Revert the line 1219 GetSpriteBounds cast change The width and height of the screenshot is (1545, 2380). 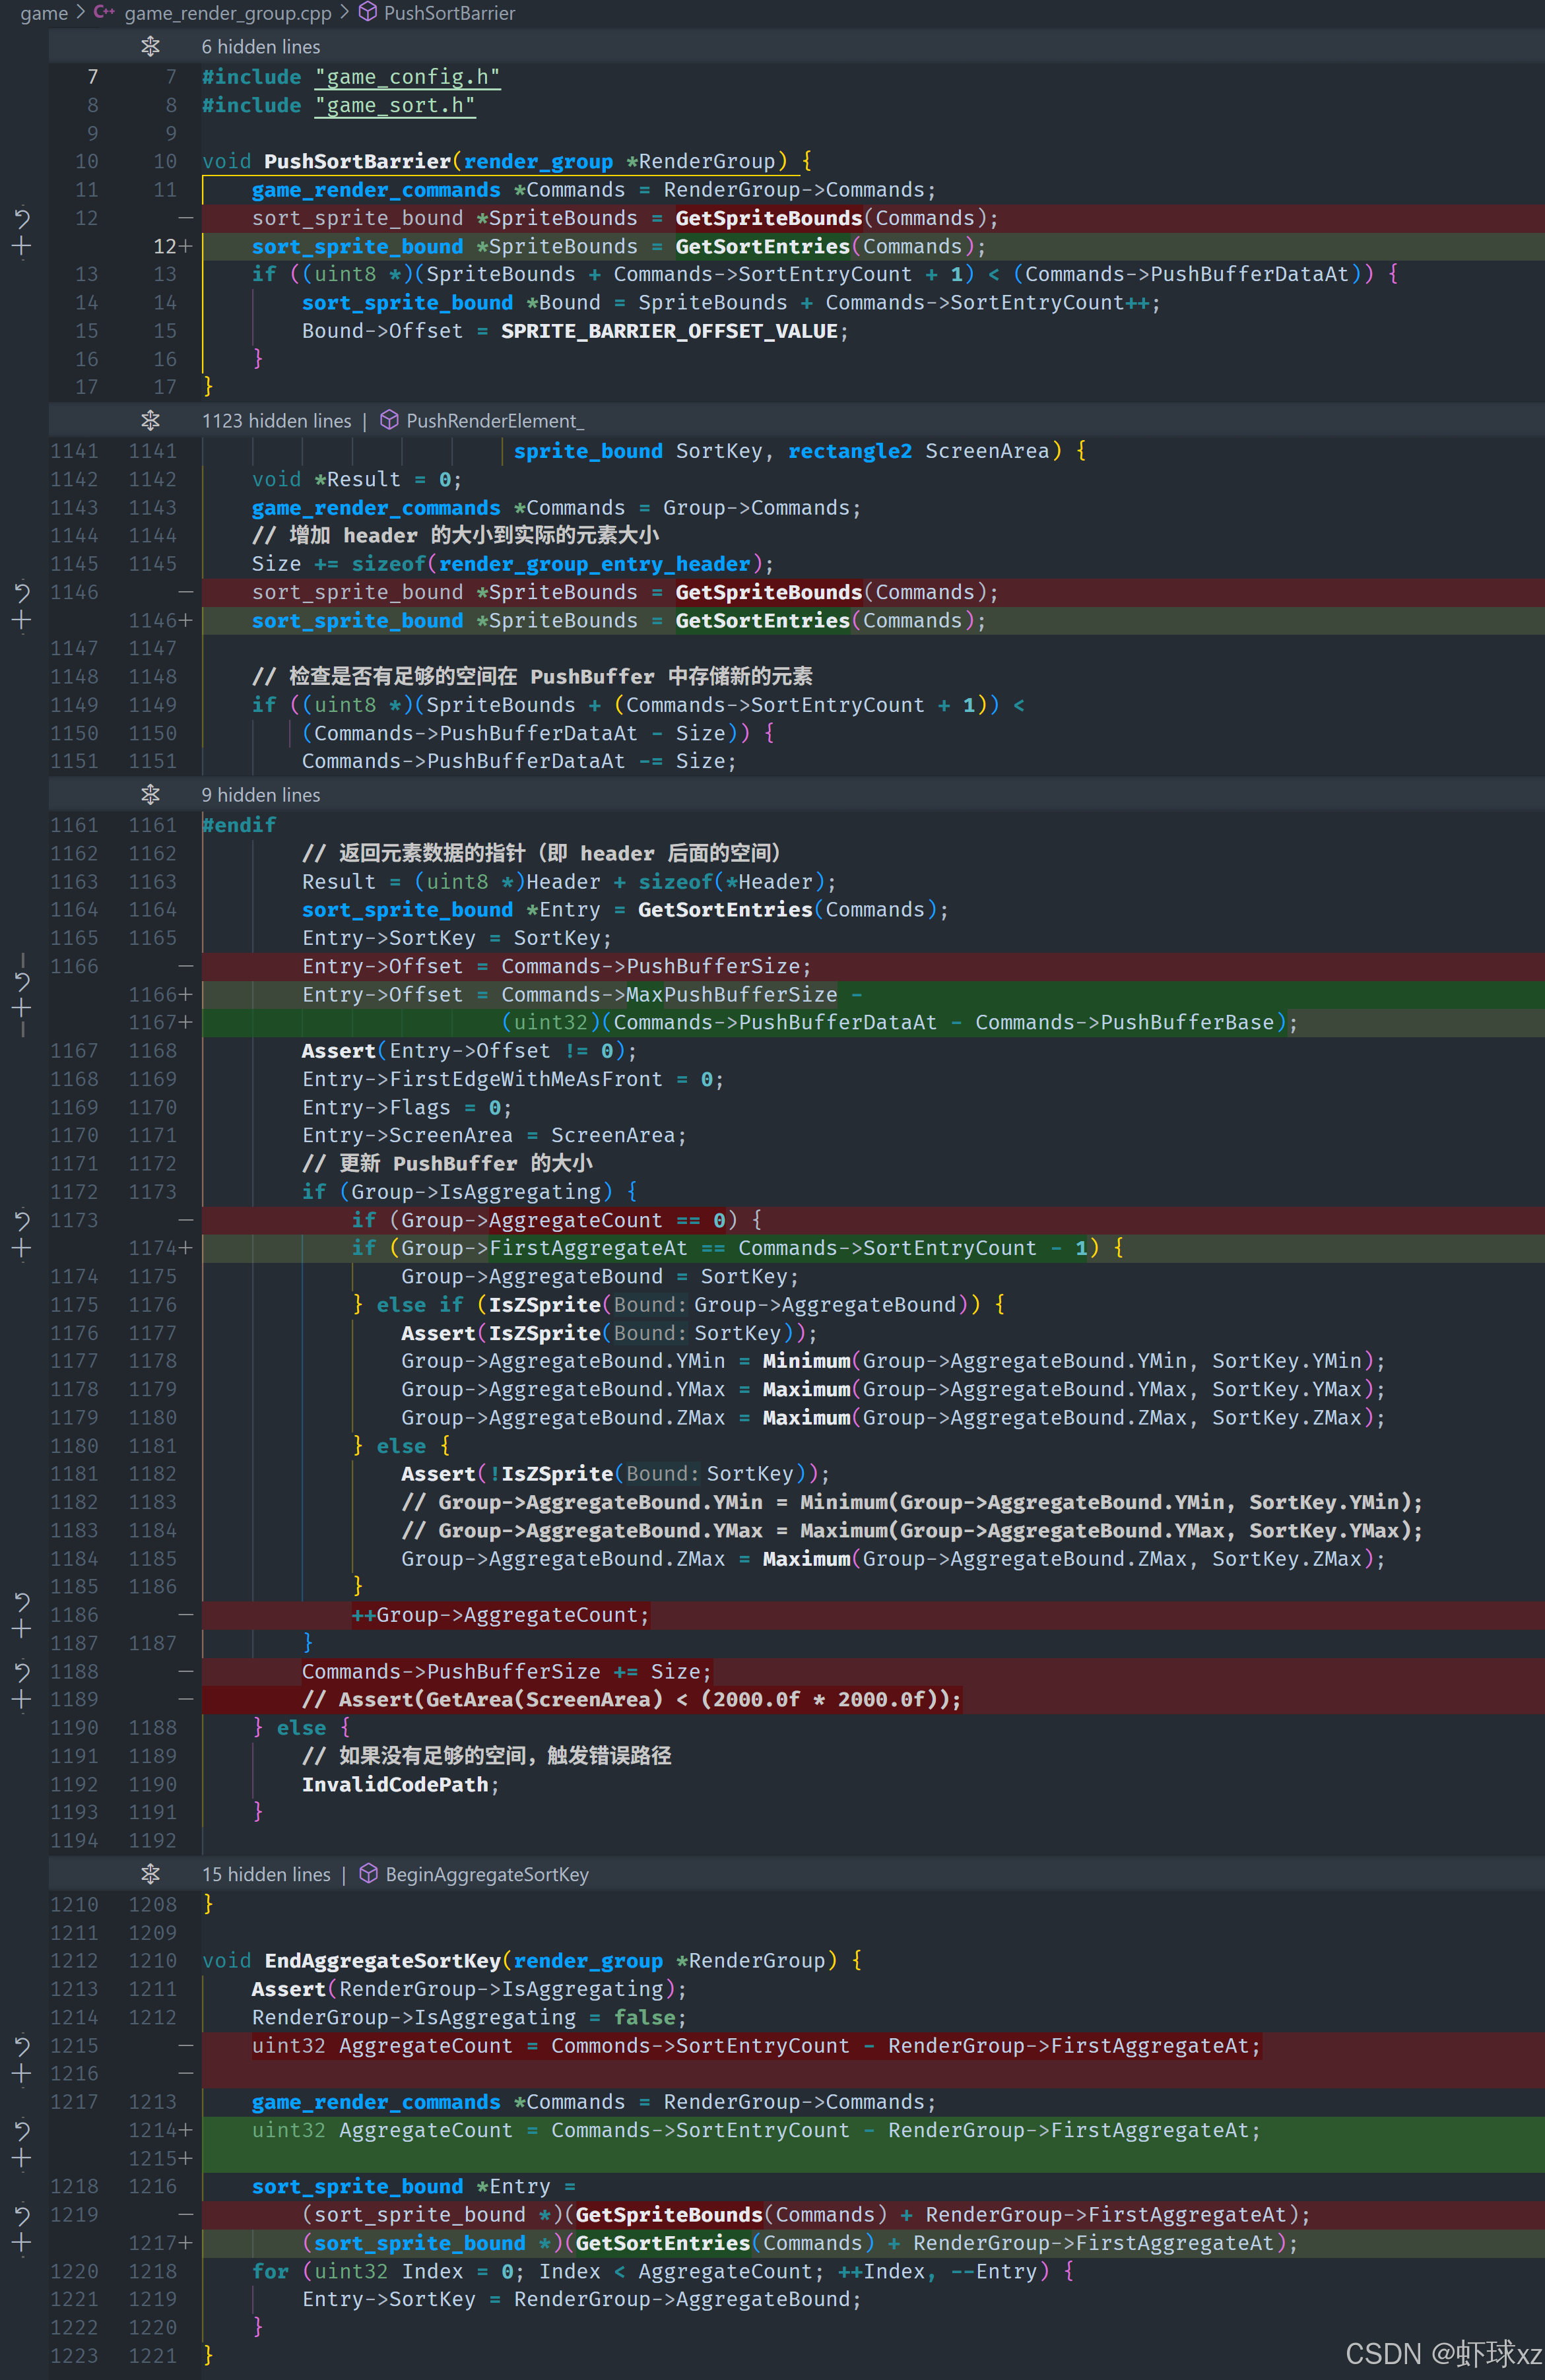tap(21, 2215)
